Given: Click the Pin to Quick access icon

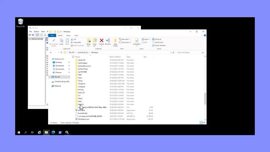Looking at the screenshot, I should 54,41.
